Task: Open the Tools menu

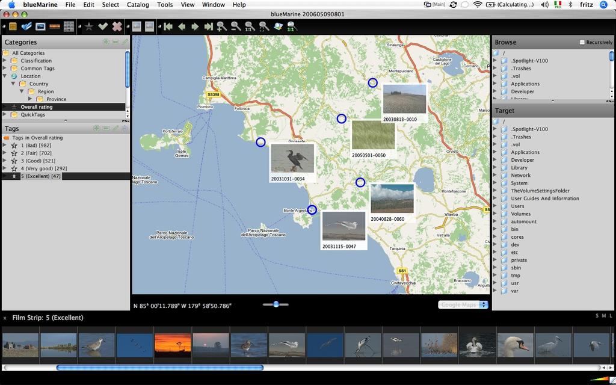Action: tap(165, 5)
